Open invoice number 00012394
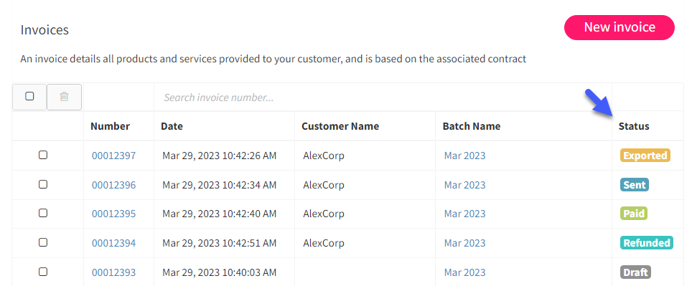The image size is (692, 286). [x=114, y=243]
